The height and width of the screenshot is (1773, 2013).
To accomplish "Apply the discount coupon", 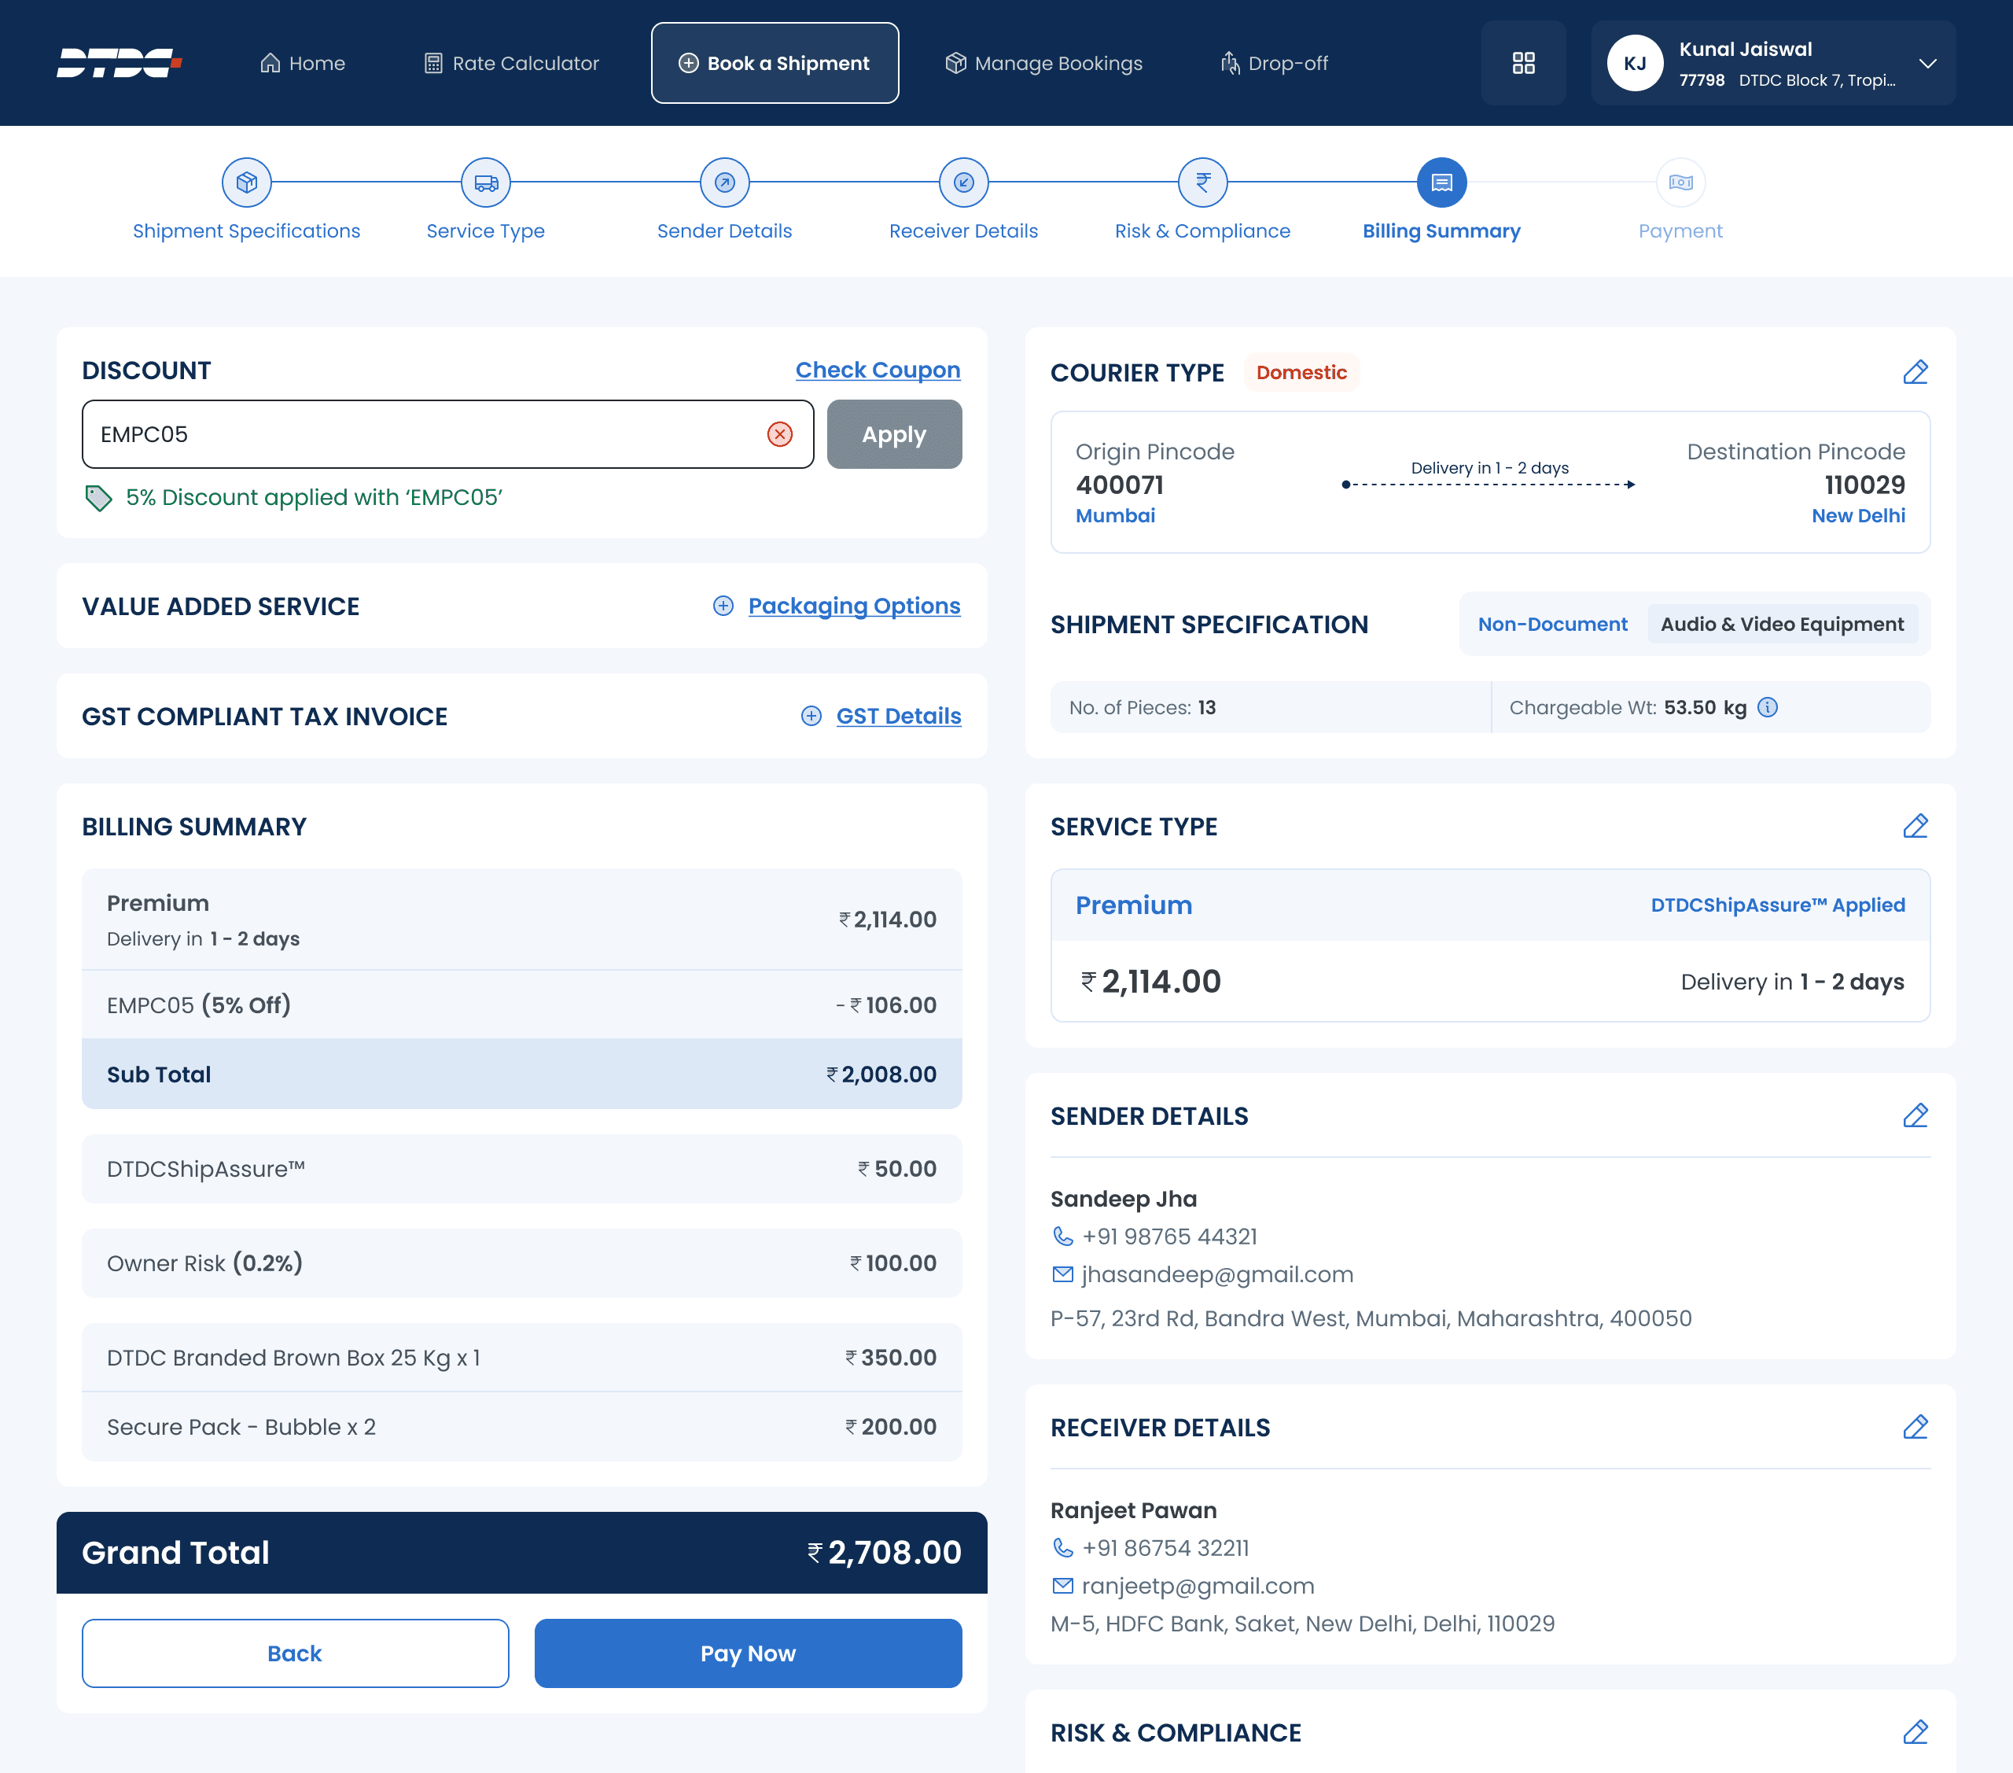I will (894, 434).
